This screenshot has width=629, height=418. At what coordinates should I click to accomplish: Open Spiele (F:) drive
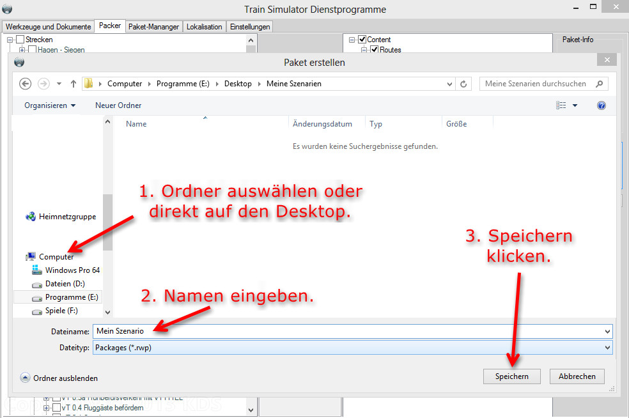55,311
